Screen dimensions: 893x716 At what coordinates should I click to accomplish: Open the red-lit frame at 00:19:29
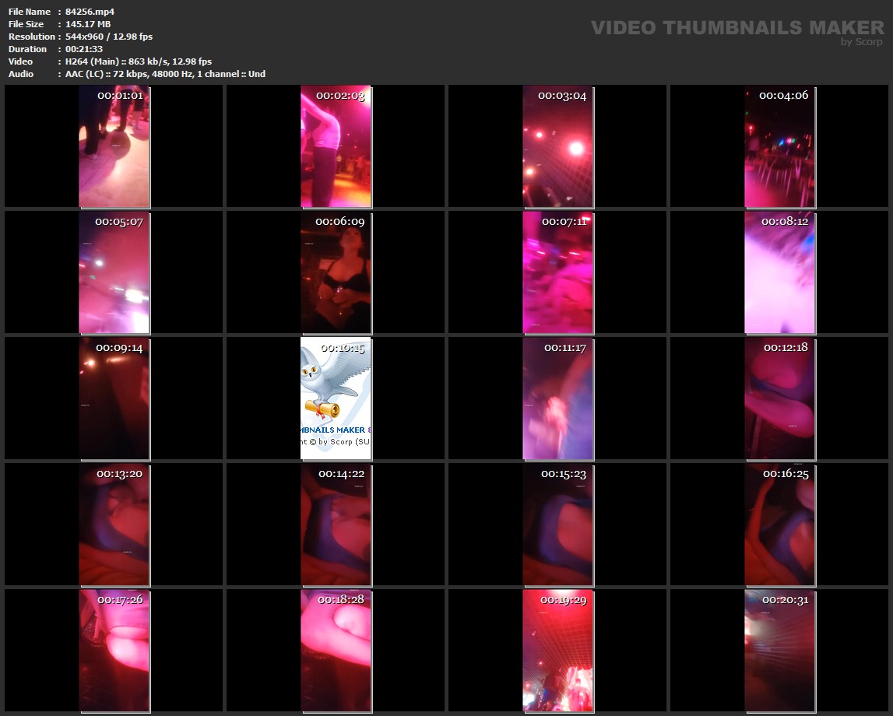(x=558, y=651)
